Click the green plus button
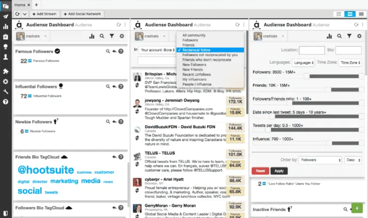The width and height of the screenshot is (368, 218). coord(357,208)
